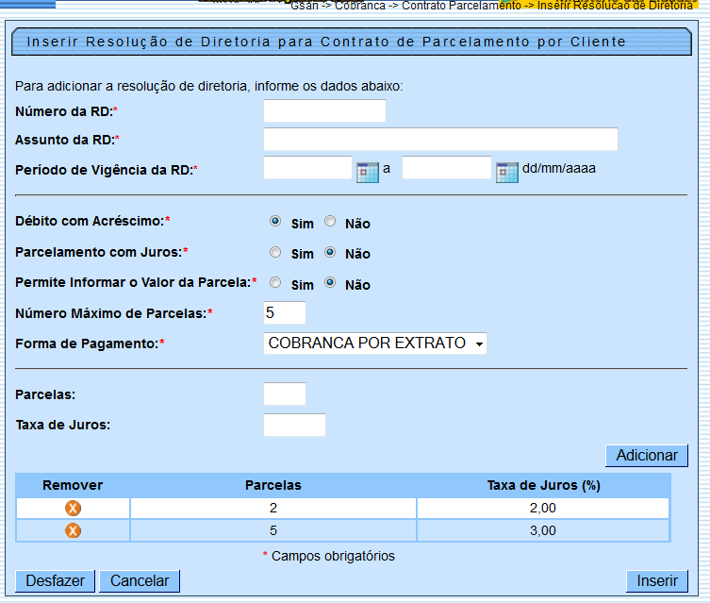Click the Assunto da RD text field
The image size is (710, 603).
[x=440, y=140]
